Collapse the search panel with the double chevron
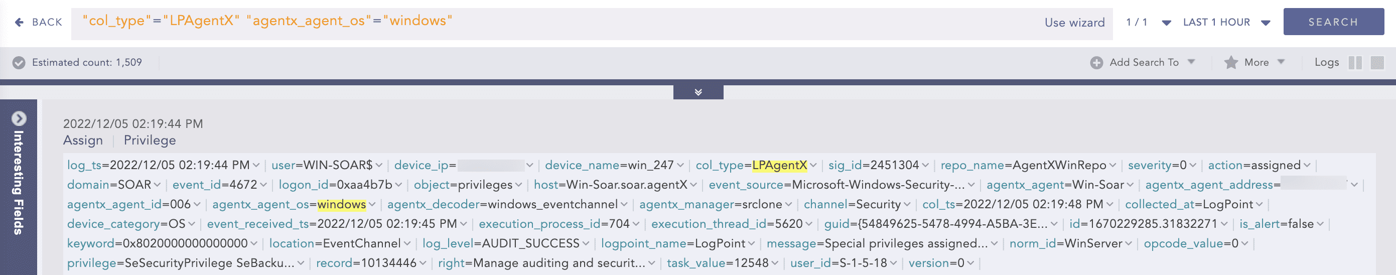 tap(698, 92)
